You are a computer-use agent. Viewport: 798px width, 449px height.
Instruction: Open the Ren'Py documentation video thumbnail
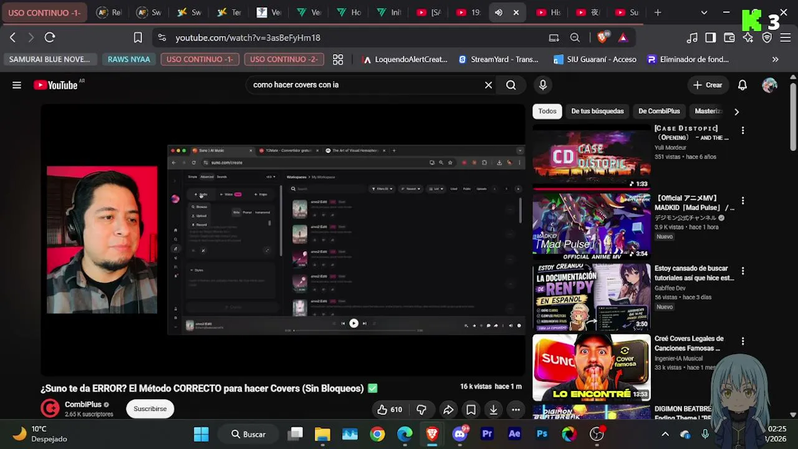(x=592, y=297)
